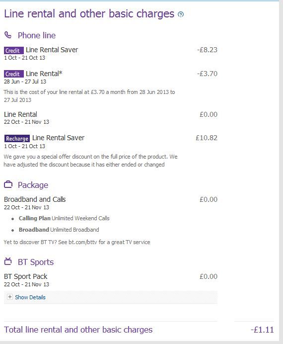Click the BT Sports television icon
This screenshot has height=344, width=283.
click(x=8, y=261)
